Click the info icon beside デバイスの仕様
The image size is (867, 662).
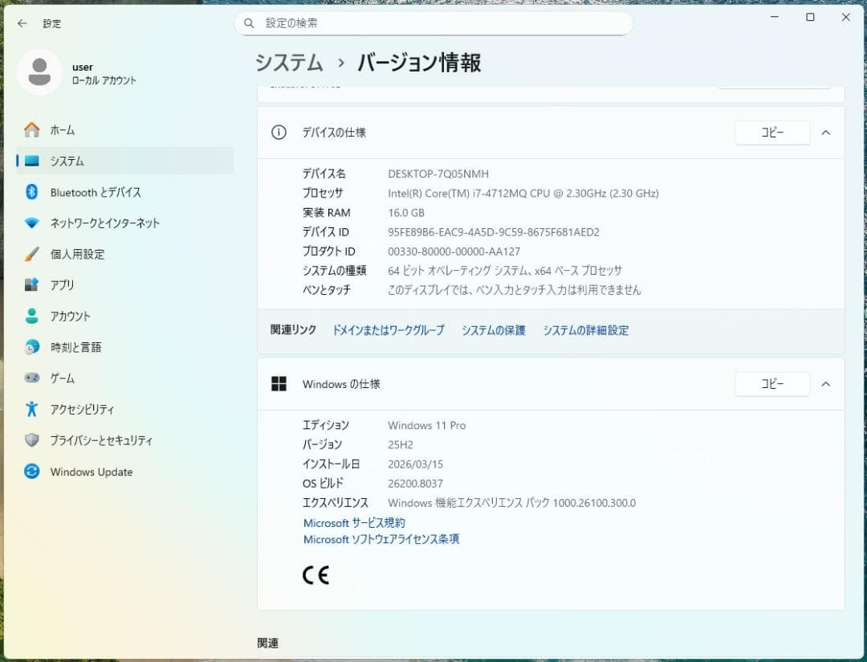click(279, 133)
